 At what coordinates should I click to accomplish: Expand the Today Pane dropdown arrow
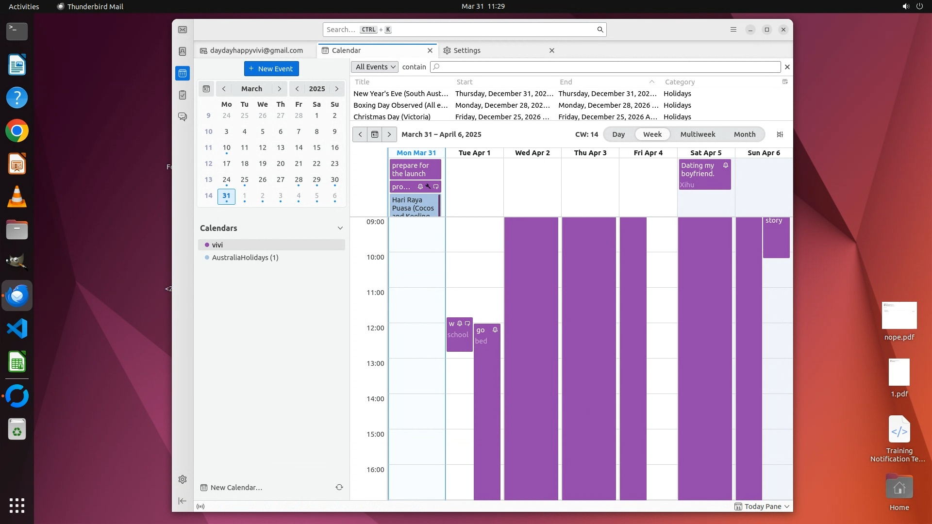click(x=787, y=507)
